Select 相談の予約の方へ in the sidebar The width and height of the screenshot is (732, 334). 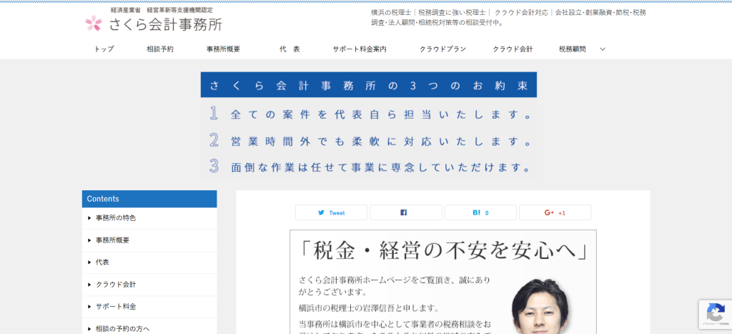coord(122,328)
